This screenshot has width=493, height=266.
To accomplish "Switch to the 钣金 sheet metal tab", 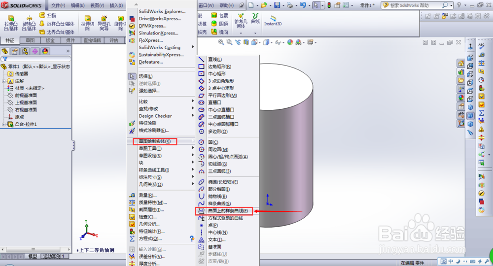I will click(50, 40).
